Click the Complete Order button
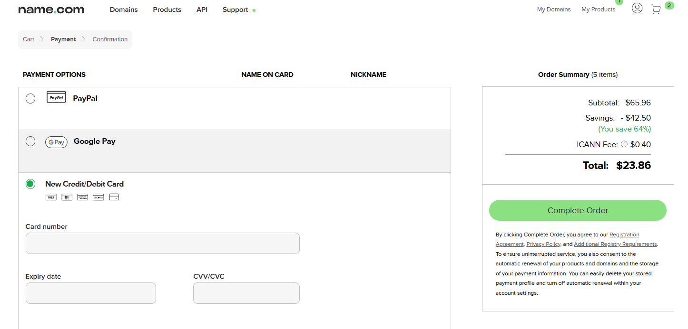 tap(578, 210)
